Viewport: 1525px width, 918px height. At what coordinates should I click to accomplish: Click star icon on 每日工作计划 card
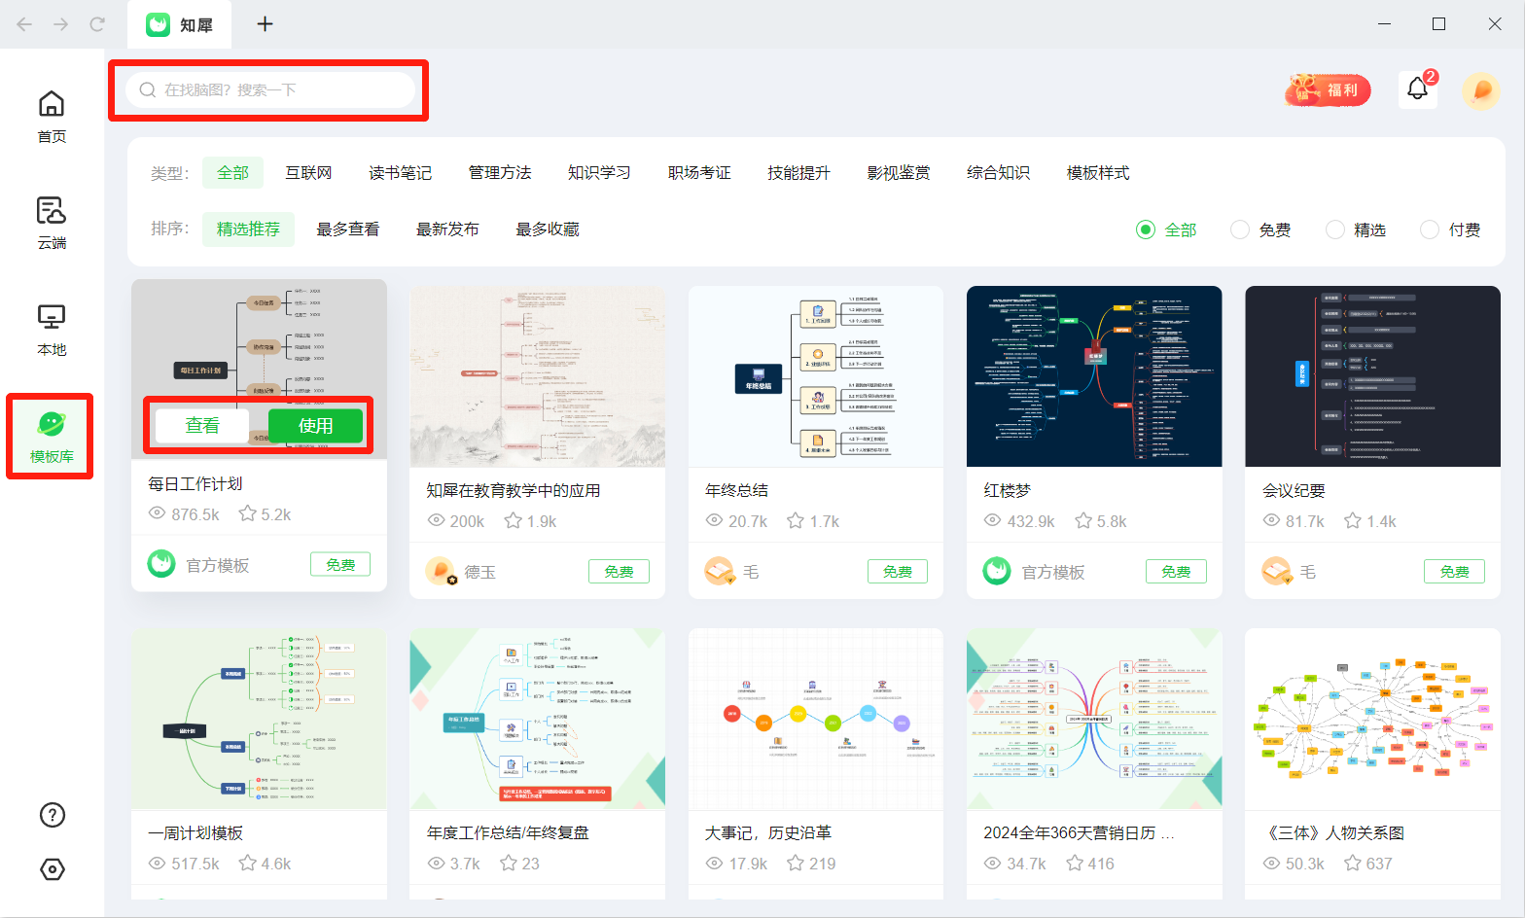click(248, 513)
